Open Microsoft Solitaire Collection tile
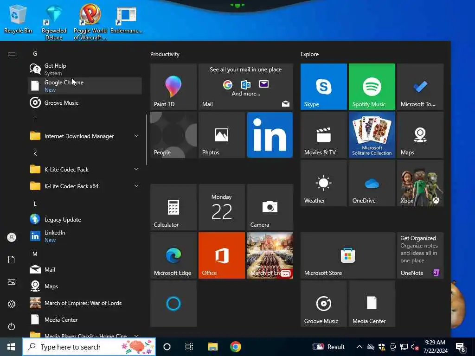The image size is (475, 356). [372, 135]
